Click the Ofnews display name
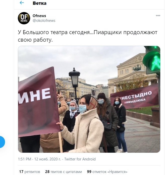Screen dimensions: 166x175 39,16
